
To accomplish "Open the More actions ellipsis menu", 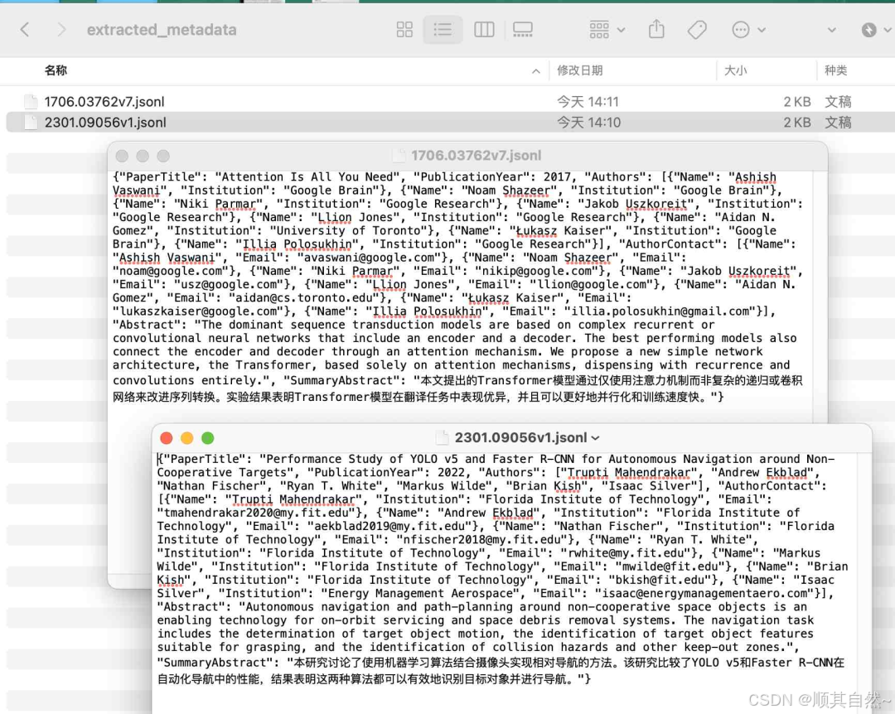I will (x=747, y=30).
